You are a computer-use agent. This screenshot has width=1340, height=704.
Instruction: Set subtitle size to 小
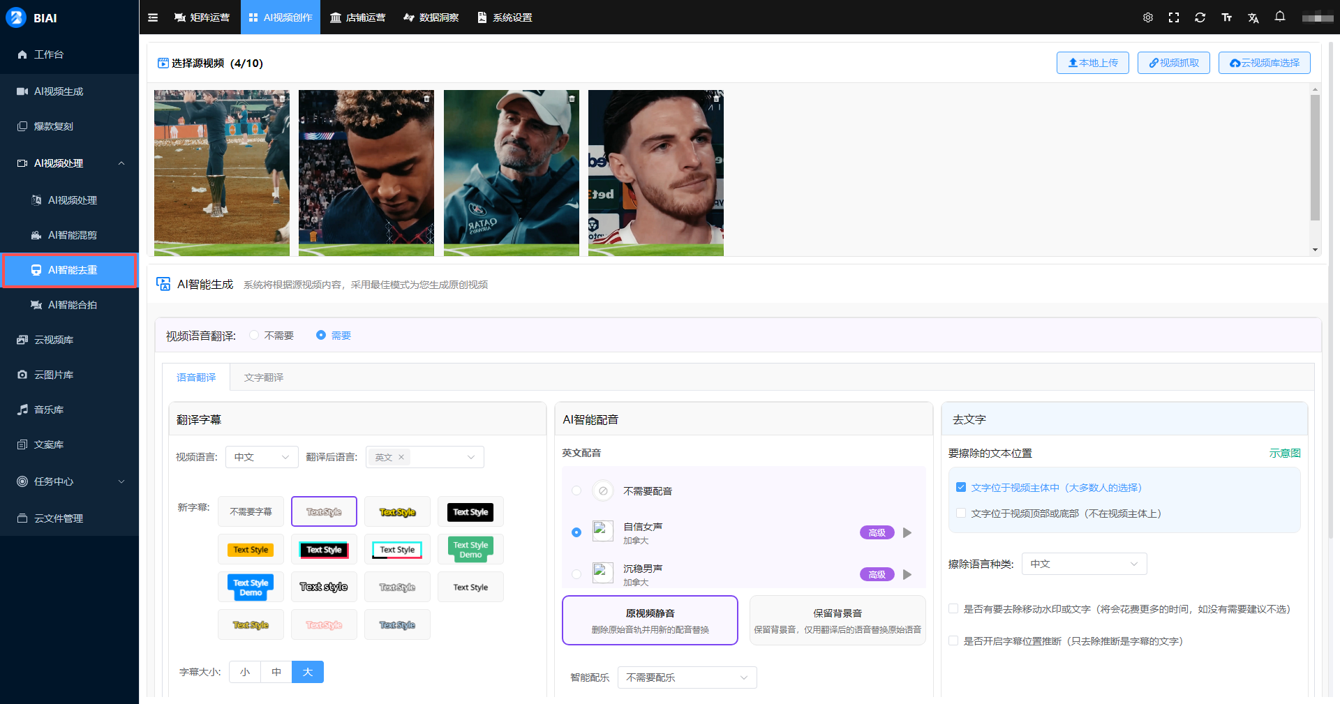pyautogui.click(x=245, y=672)
